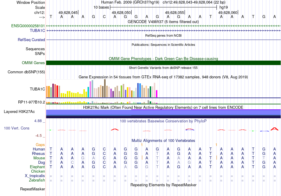
Task: Click the ENSG00000258101 green arrow gene line
Action: coord(163,26)
